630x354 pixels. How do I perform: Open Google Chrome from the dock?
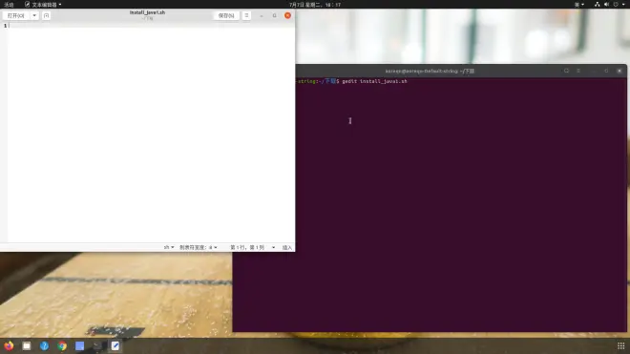click(62, 345)
